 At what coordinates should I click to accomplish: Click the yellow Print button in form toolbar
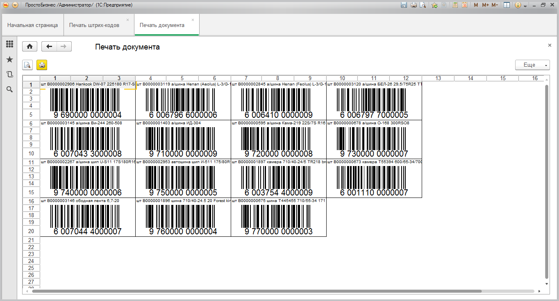click(42, 65)
